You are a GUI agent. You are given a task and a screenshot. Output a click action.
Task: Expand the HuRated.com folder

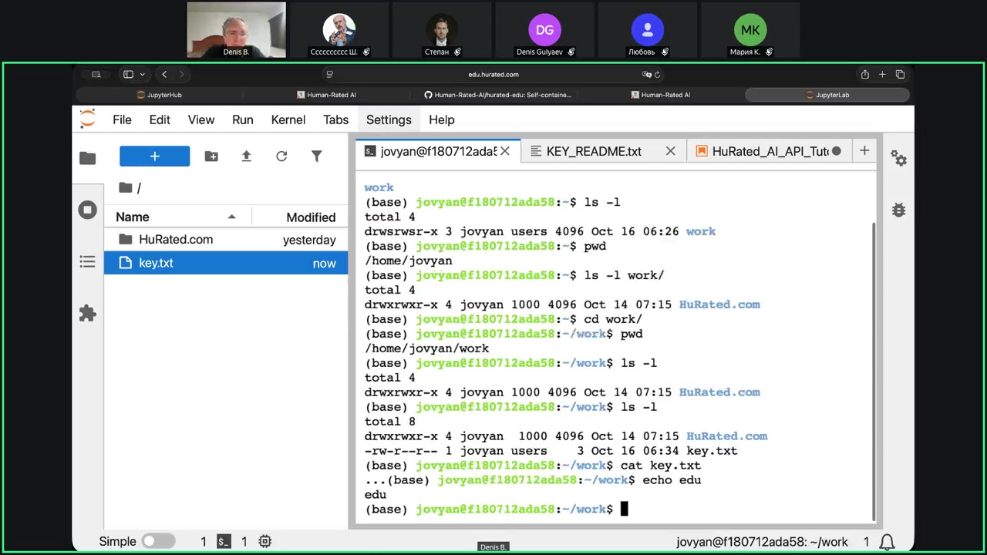[176, 240]
